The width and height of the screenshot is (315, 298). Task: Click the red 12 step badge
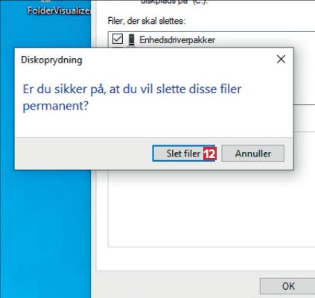(x=210, y=154)
